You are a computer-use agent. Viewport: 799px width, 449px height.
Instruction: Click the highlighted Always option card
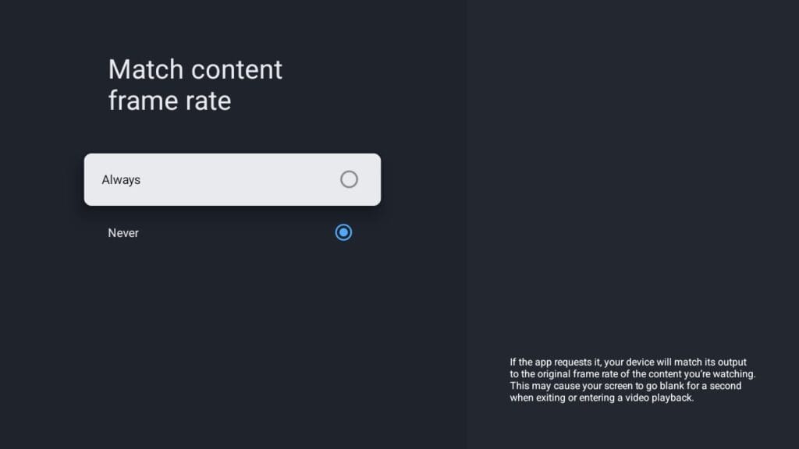233,180
